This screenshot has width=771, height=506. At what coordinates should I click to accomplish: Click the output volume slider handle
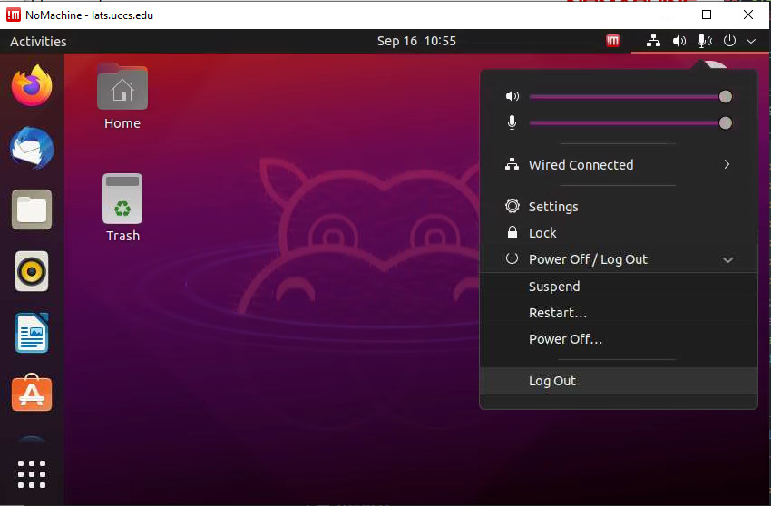pyautogui.click(x=726, y=96)
